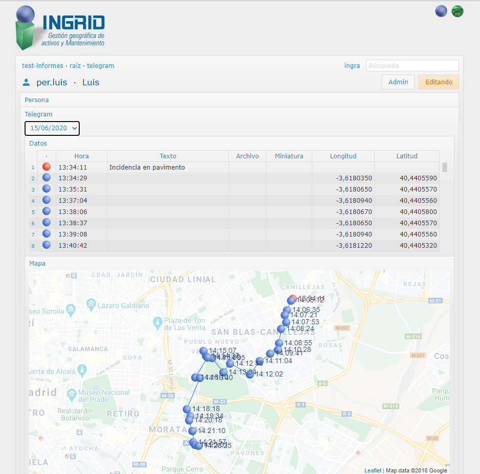Click the Miniatura column header
The image size is (480, 474).
tap(289, 156)
